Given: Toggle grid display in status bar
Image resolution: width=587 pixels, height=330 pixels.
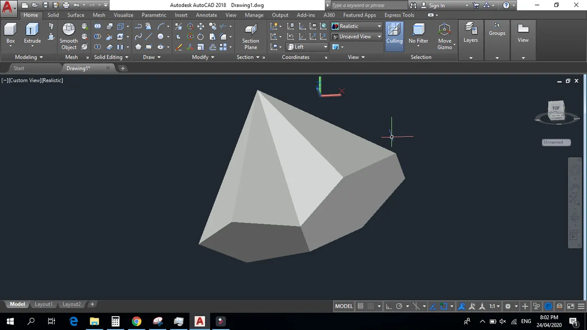Looking at the screenshot, I should pyautogui.click(x=360, y=306).
